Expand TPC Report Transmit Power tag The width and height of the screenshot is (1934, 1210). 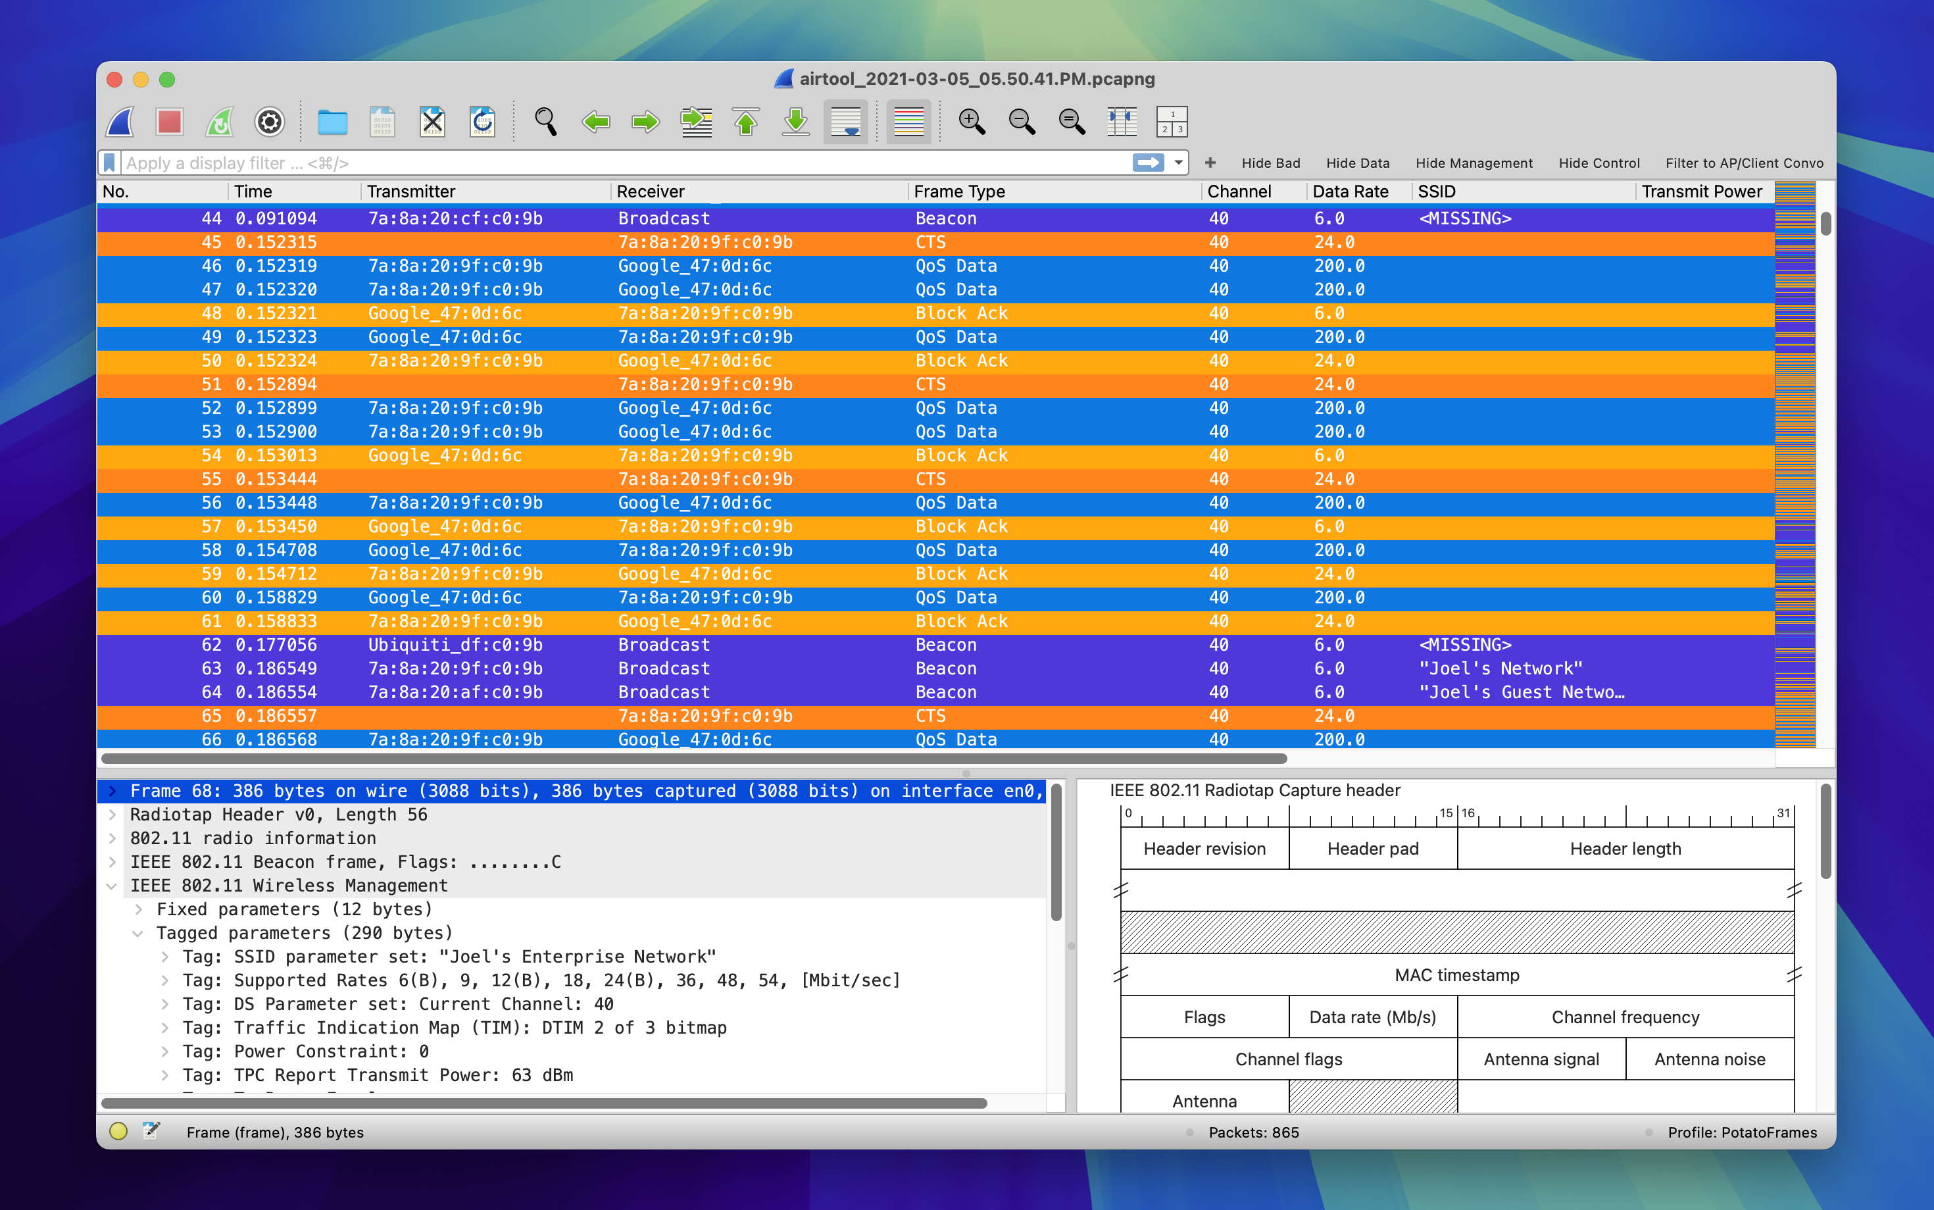click(164, 1076)
